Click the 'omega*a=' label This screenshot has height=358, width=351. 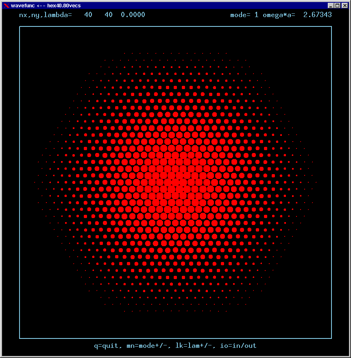coord(279,15)
